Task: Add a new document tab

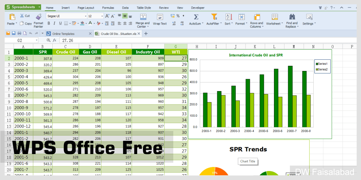Action: pos(146,34)
